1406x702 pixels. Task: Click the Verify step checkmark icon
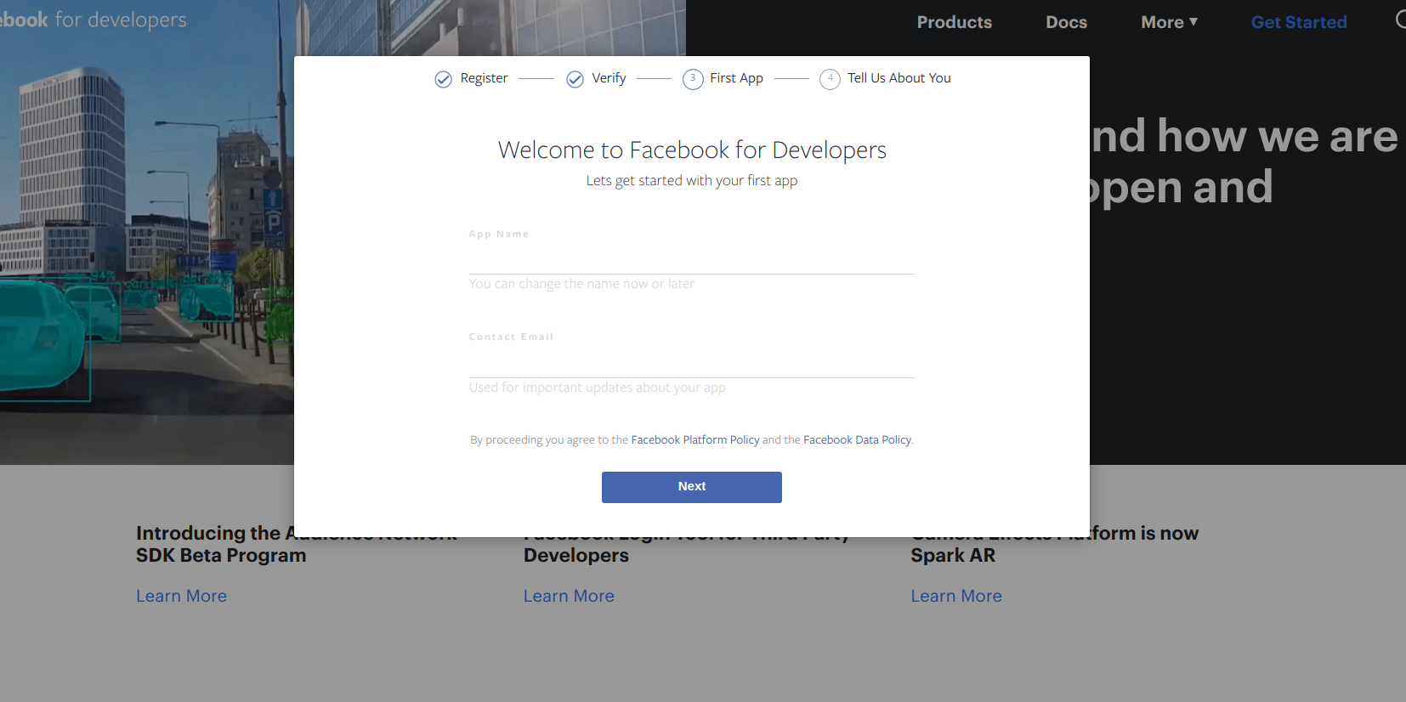coord(575,79)
